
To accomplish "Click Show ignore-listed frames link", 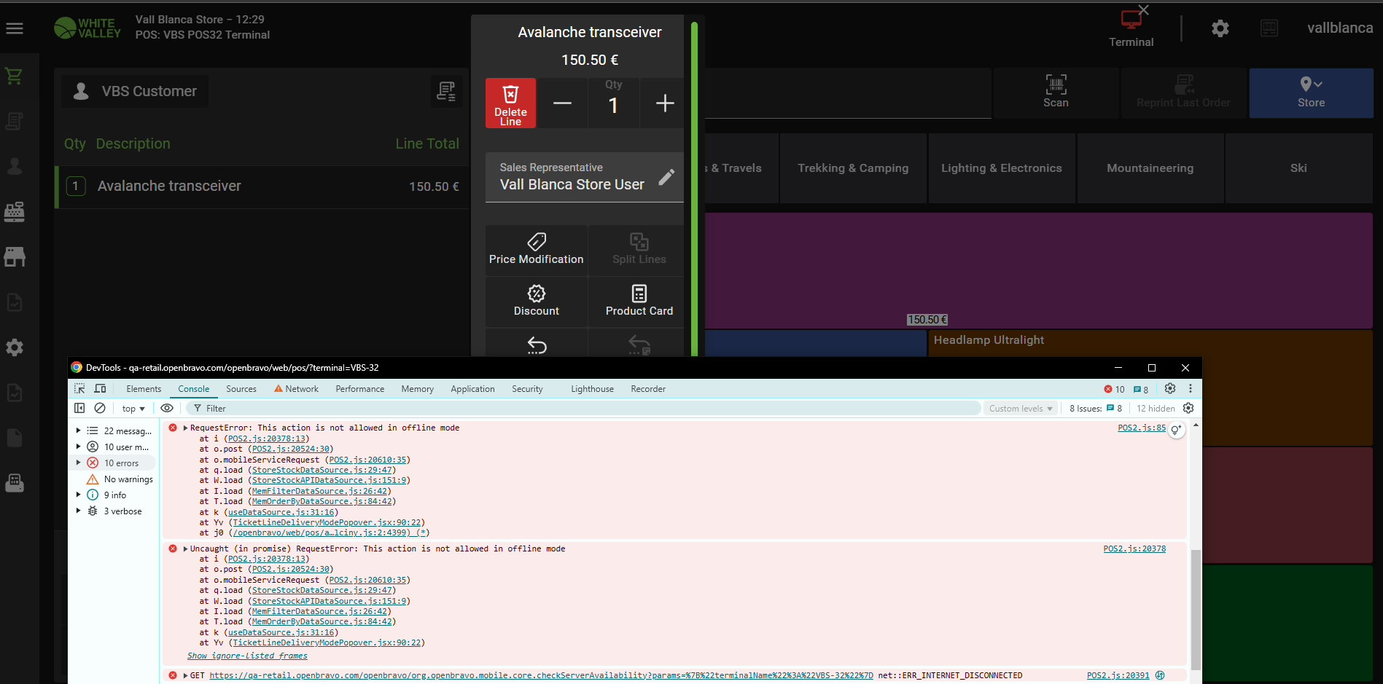I will (x=247, y=656).
